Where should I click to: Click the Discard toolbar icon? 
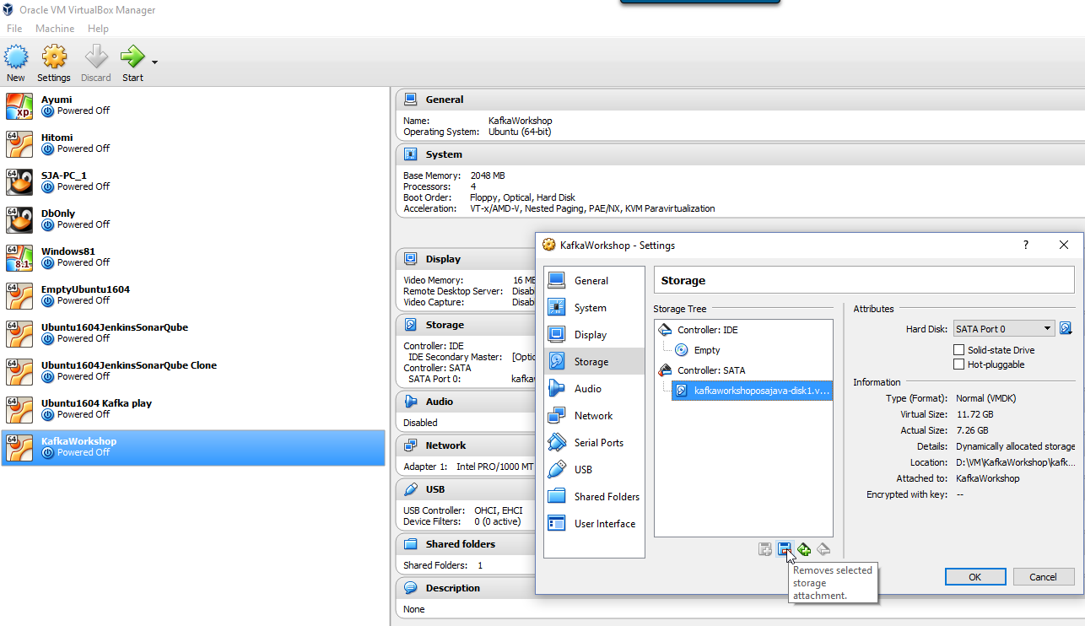[96, 63]
